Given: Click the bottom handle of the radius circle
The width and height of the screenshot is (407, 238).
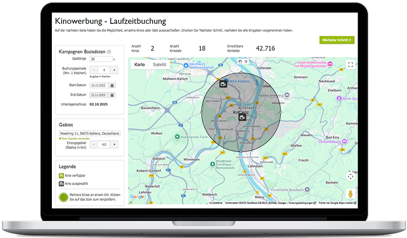Looking at the screenshot, I should (x=241, y=152).
